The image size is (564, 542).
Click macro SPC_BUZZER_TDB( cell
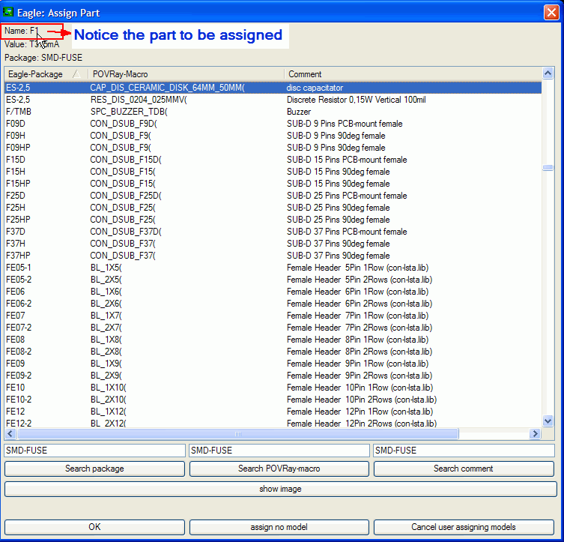click(x=129, y=112)
